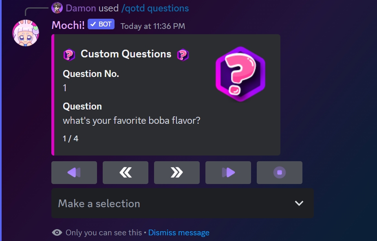The image size is (377, 241).
Task: Jump to first page with rewind button
Action: [74, 173]
